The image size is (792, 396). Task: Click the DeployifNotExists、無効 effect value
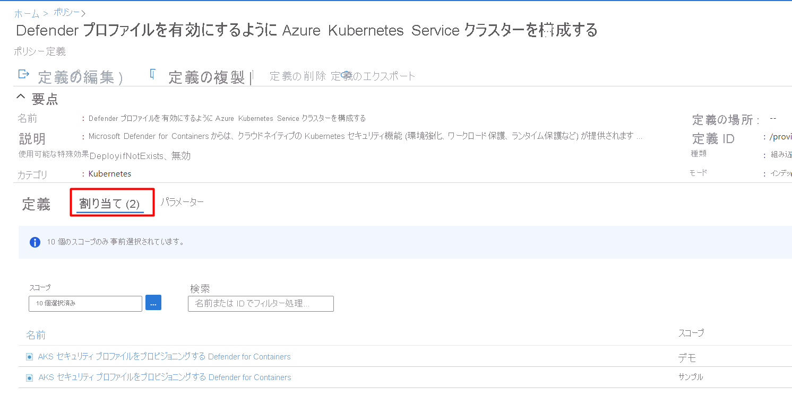pos(140,156)
